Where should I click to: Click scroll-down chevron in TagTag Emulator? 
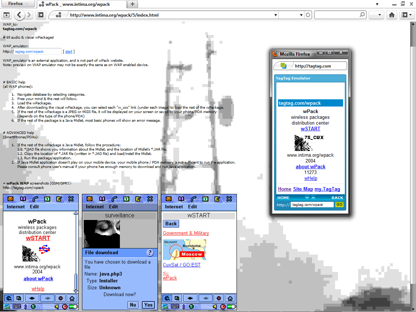pos(307,198)
